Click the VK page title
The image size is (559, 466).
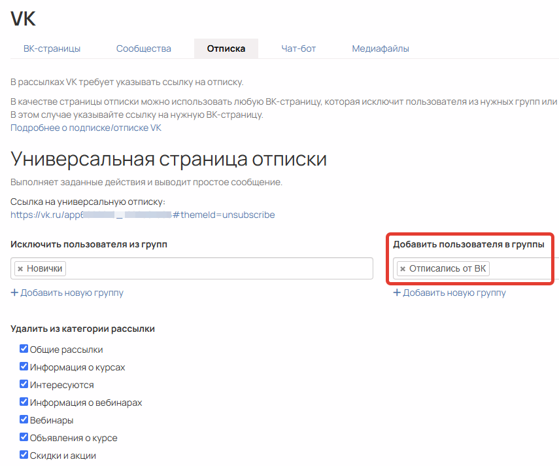tap(23, 18)
